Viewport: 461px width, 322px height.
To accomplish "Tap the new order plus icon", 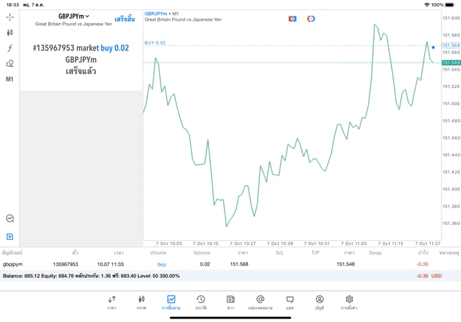I will click(9, 237).
